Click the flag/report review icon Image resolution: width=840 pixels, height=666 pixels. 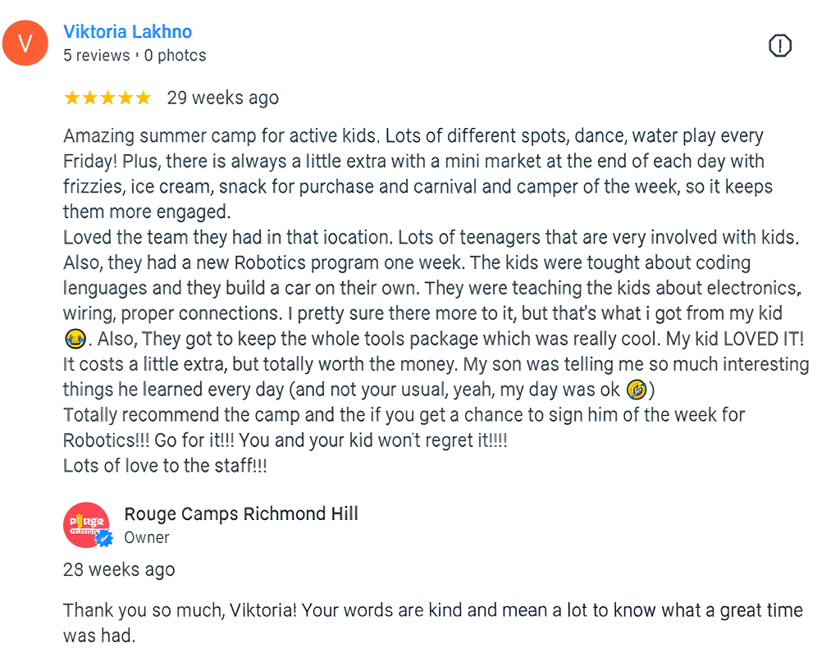[x=779, y=47]
